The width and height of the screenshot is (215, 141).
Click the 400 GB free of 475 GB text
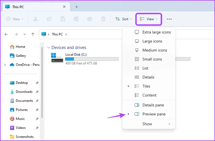coord(81,63)
